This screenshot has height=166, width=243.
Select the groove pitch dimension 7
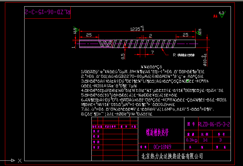coord(152,52)
